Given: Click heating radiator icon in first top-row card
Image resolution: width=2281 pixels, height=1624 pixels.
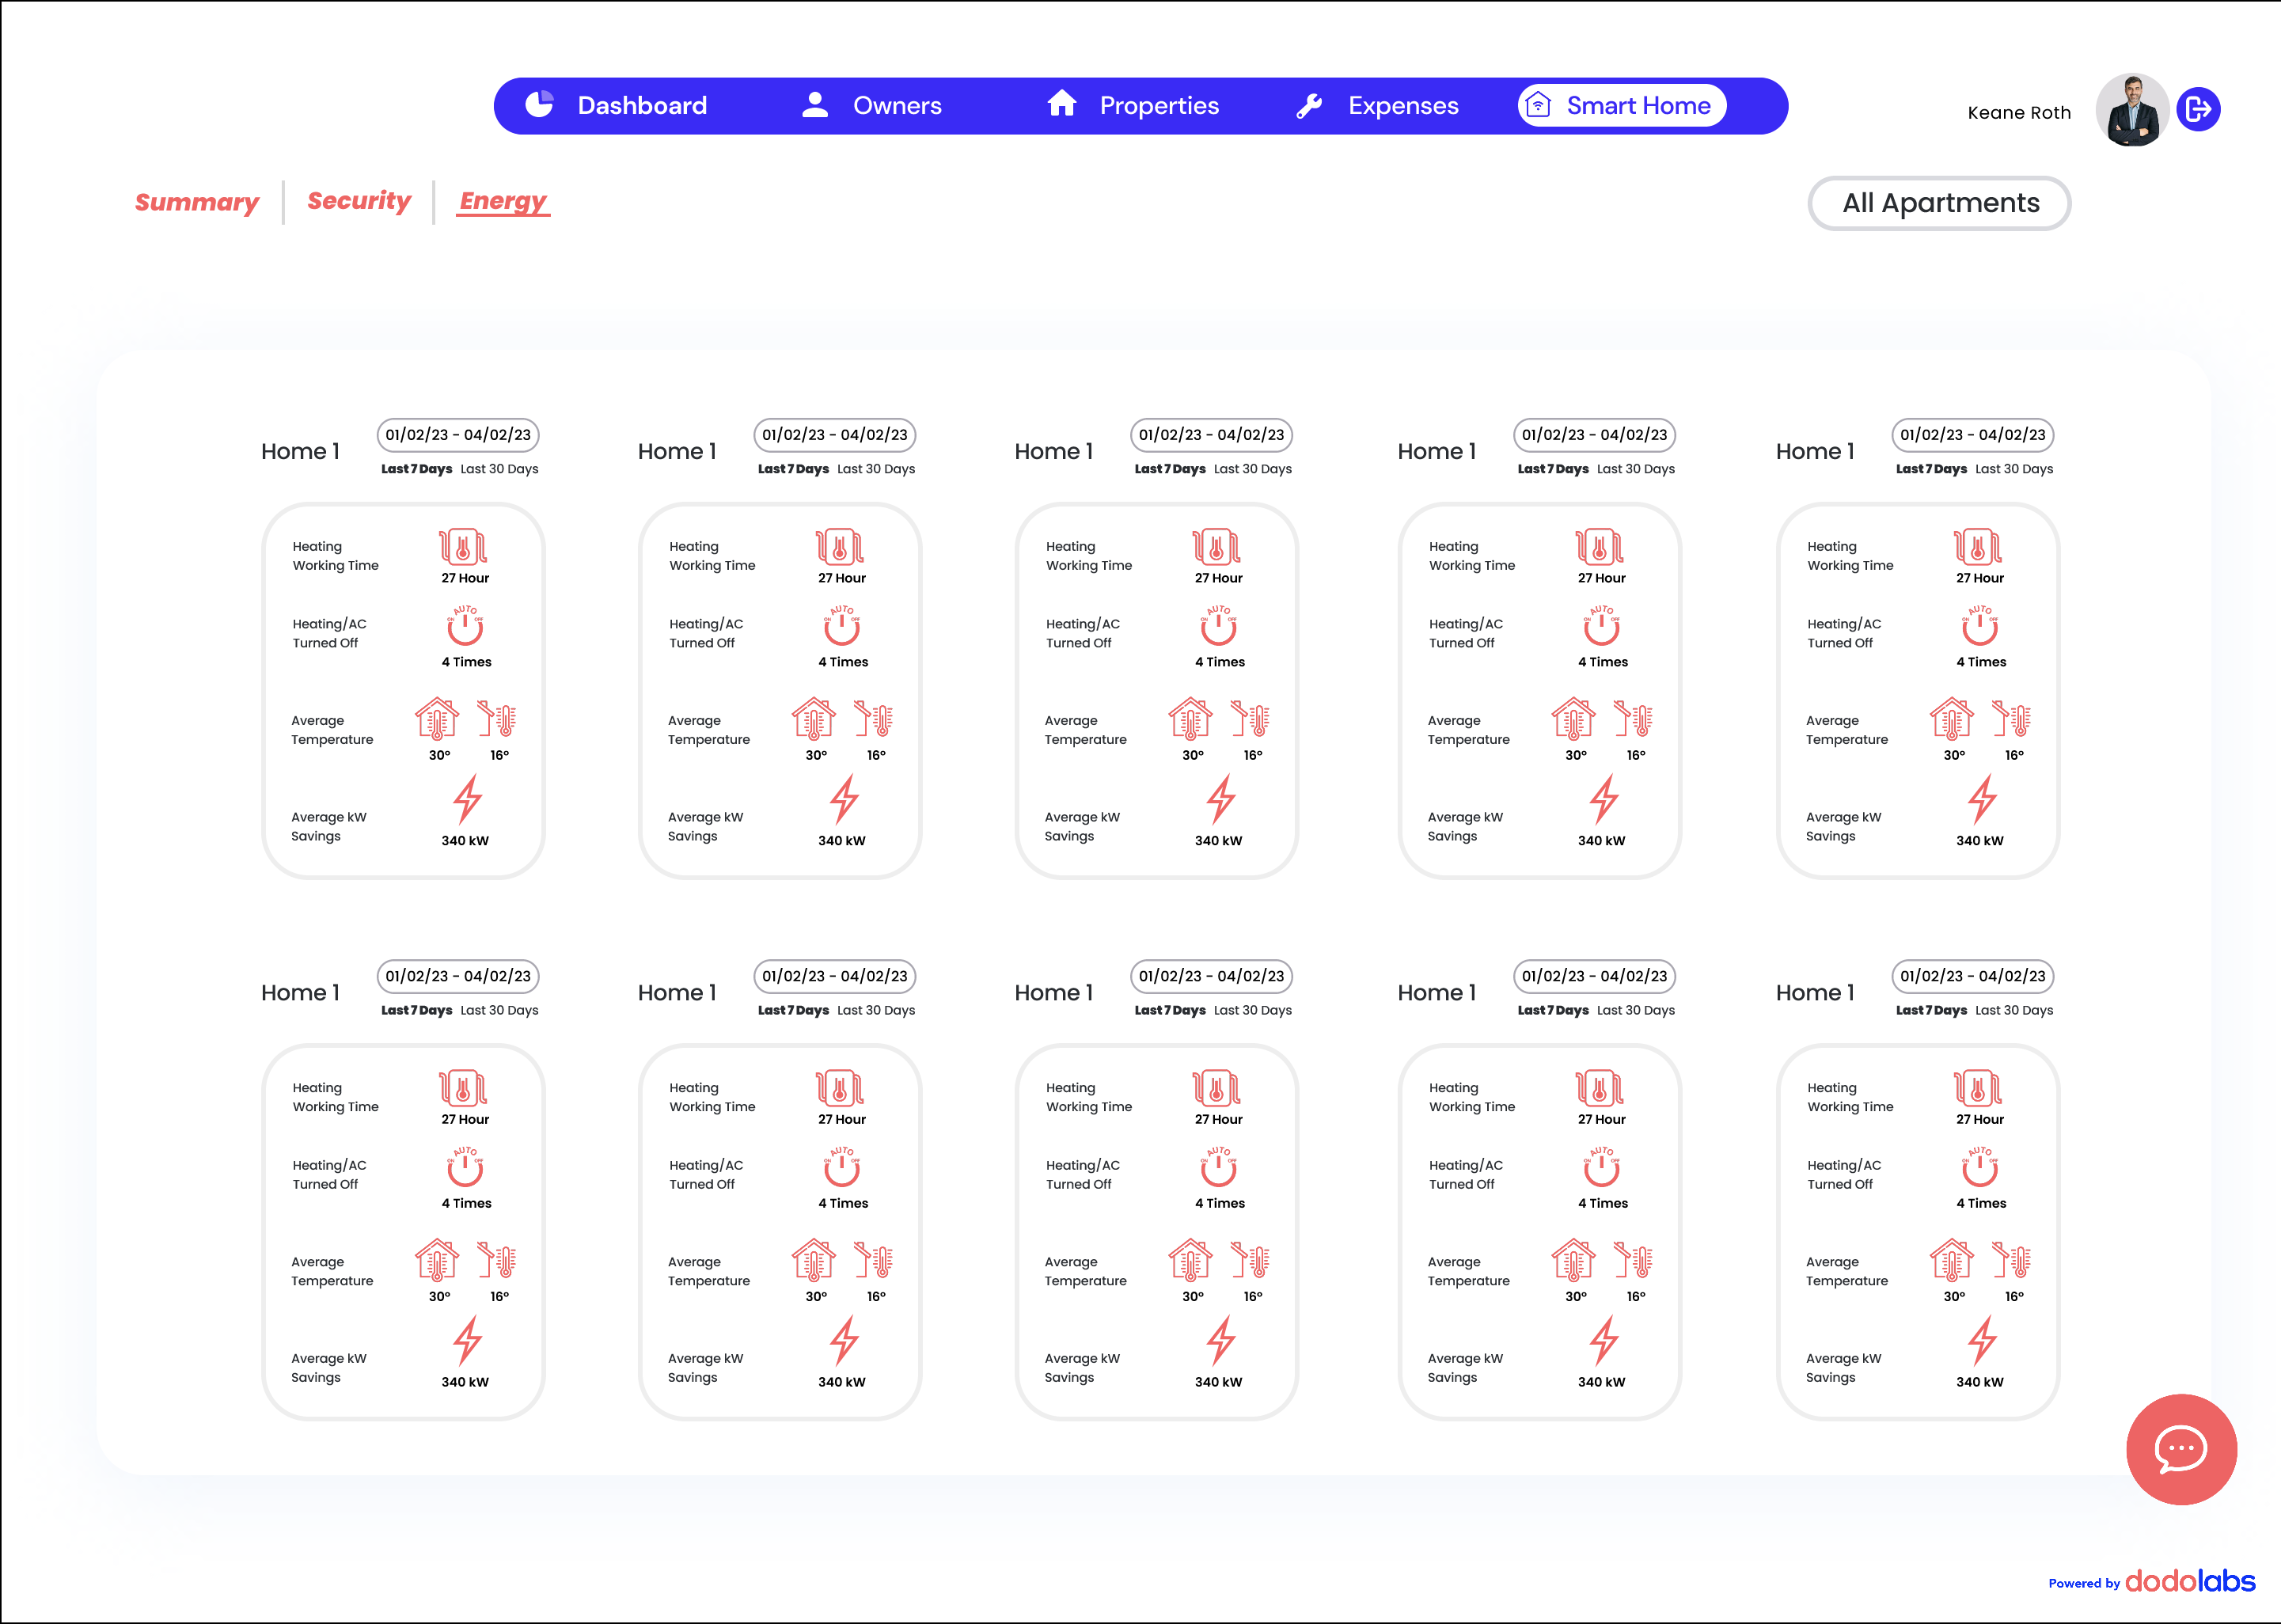Looking at the screenshot, I should pos(463,547).
